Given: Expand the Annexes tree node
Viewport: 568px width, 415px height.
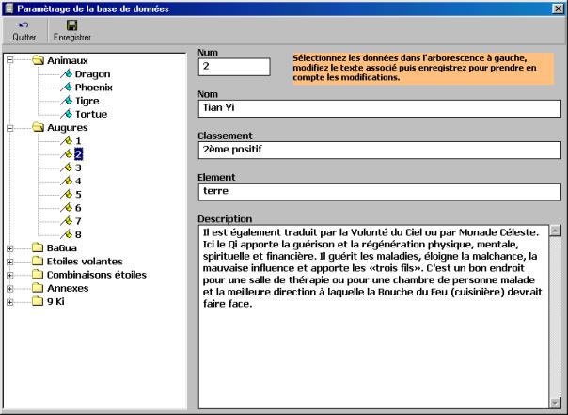Looking at the screenshot, I should [10, 289].
